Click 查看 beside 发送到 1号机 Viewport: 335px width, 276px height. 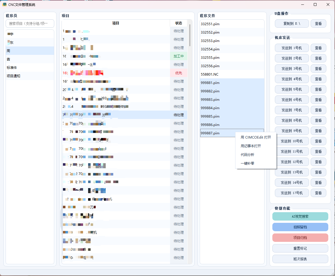point(318,48)
